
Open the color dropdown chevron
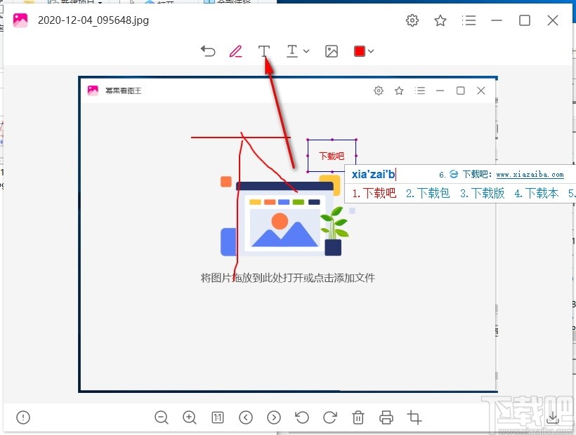(x=371, y=51)
